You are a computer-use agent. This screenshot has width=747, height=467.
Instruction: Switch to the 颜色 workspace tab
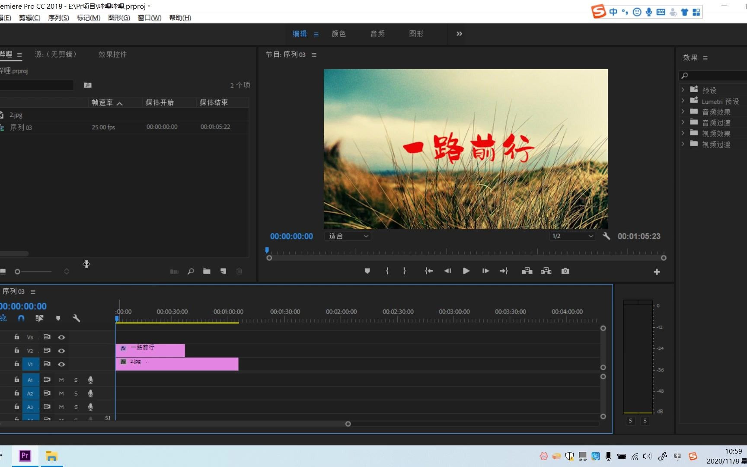pyautogui.click(x=338, y=34)
